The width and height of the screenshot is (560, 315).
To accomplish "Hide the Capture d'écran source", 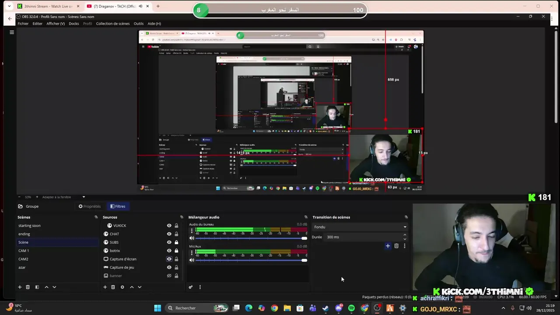I will 169,259.
